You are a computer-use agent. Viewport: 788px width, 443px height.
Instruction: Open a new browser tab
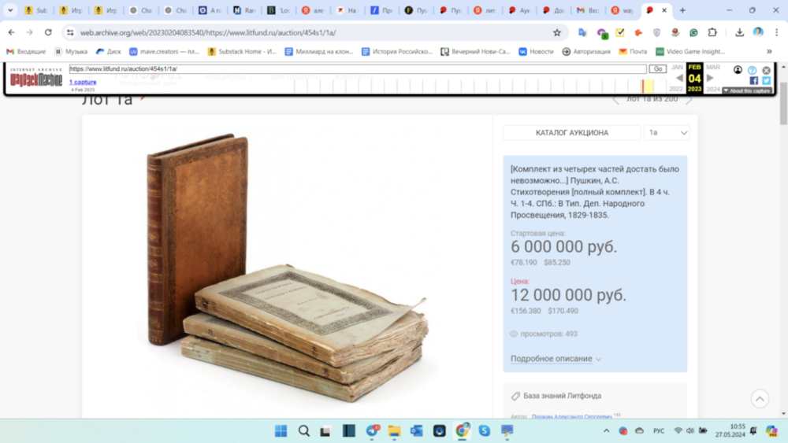click(682, 10)
